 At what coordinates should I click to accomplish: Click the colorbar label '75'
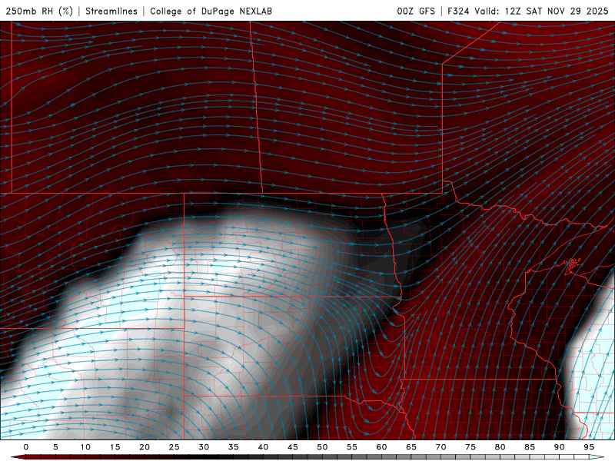[470, 447]
